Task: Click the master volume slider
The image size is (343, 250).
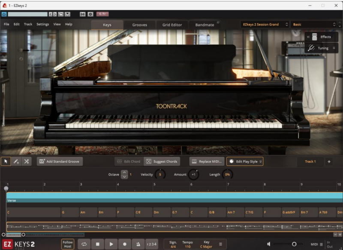Action: click(294, 244)
